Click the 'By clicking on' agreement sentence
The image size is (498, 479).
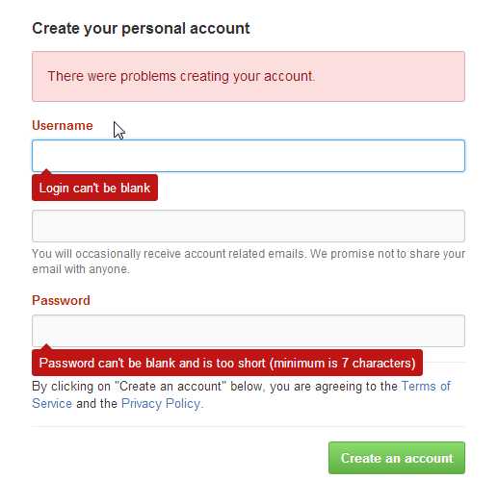(241, 394)
